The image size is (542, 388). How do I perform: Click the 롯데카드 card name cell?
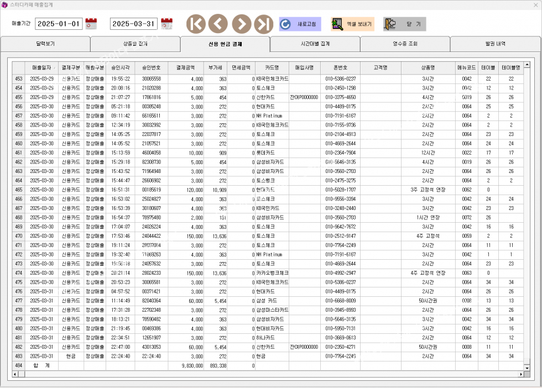(x=272, y=153)
